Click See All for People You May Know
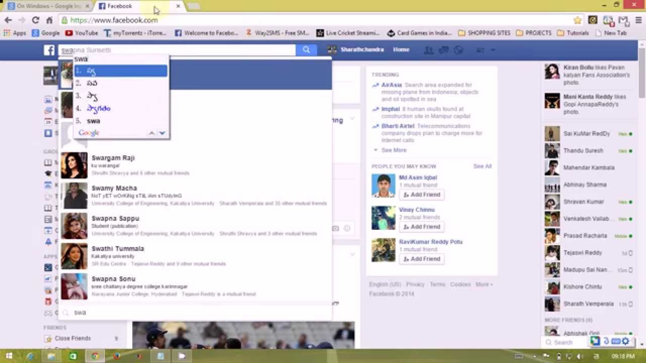Viewport: 646px width, 363px height. pyautogui.click(x=482, y=166)
